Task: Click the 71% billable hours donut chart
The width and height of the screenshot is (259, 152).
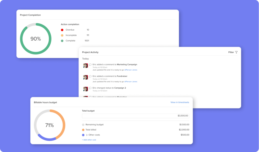Action: click(49, 125)
